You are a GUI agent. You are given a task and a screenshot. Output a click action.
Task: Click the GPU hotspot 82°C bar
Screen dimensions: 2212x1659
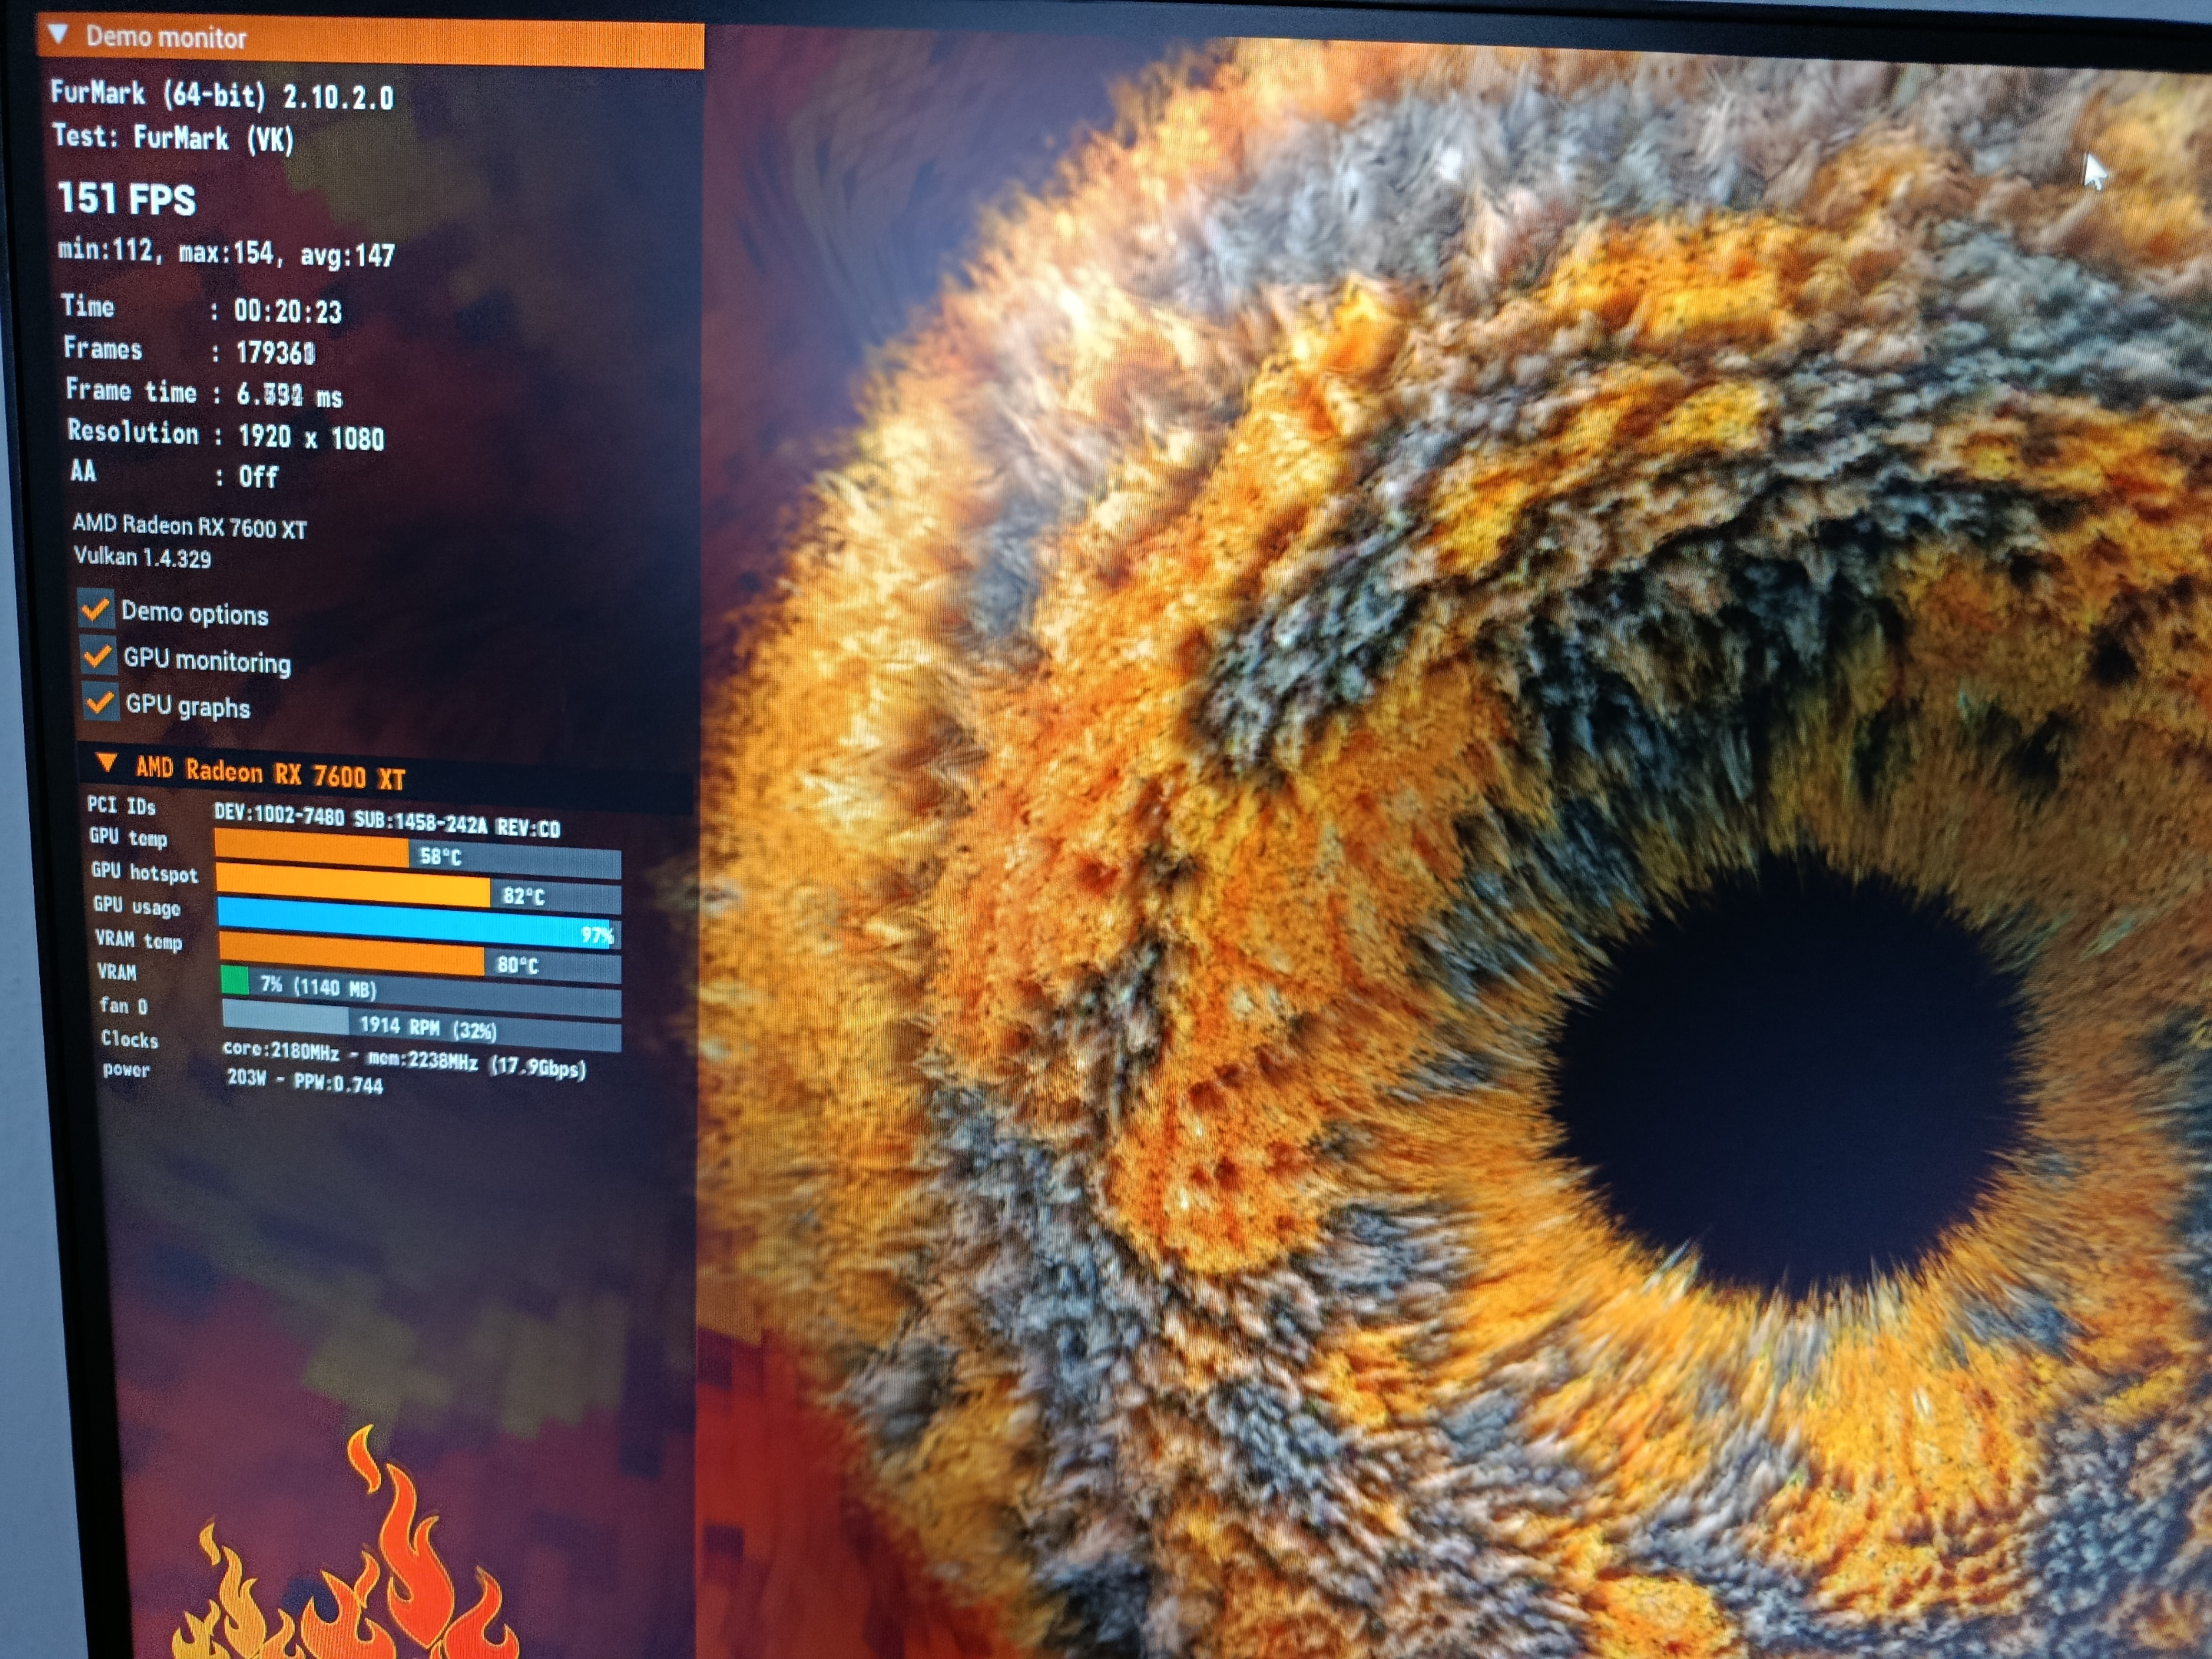coord(419,890)
